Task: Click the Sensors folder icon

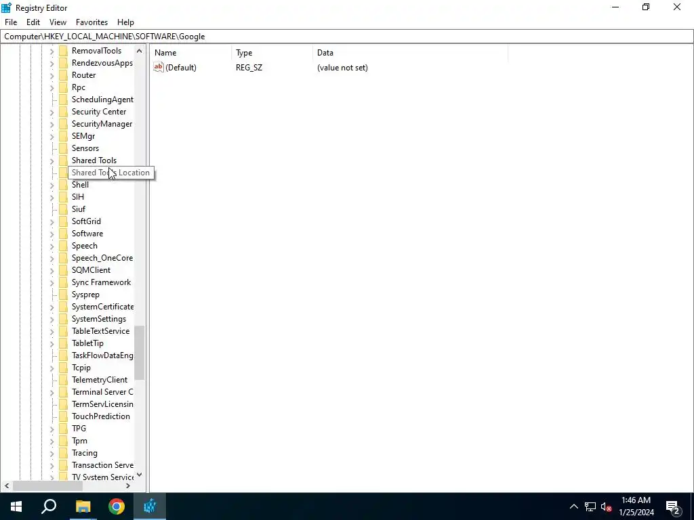Action: tap(63, 148)
